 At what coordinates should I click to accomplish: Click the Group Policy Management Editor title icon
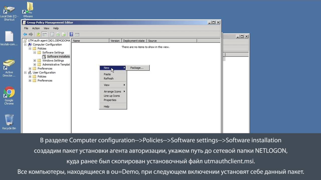tap(24, 22)
